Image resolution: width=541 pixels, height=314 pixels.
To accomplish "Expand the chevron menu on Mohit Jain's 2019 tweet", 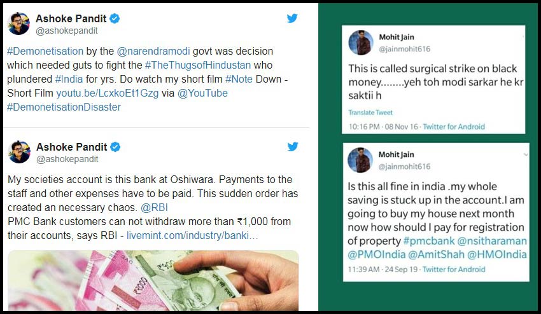I will point(526,154).
